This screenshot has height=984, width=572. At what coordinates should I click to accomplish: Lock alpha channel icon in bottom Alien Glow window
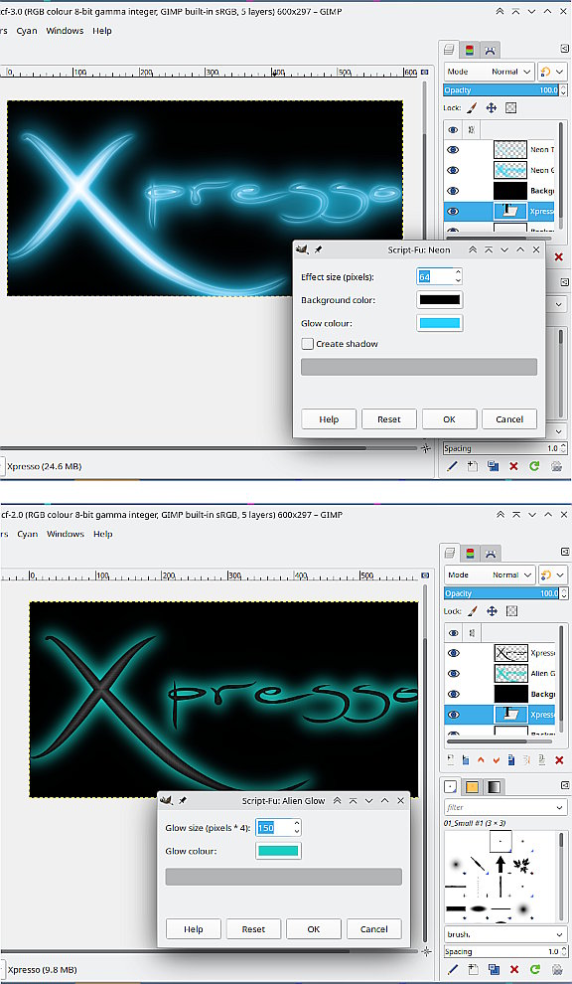[511, 610]
